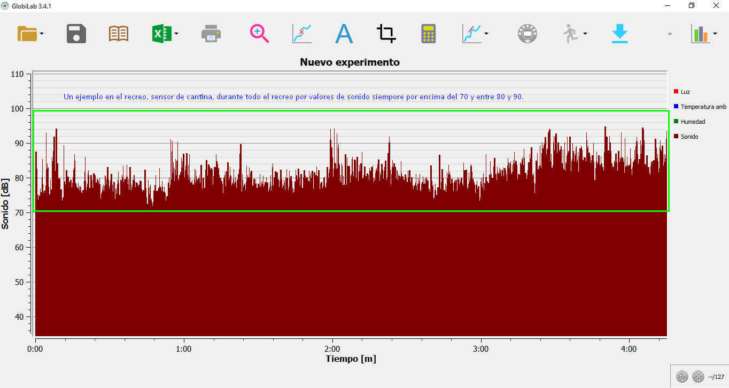Click the Bluetooth status icon

[698, 376]
